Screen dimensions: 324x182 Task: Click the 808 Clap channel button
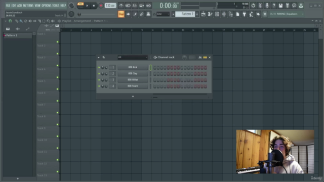(x=133, y=73)
